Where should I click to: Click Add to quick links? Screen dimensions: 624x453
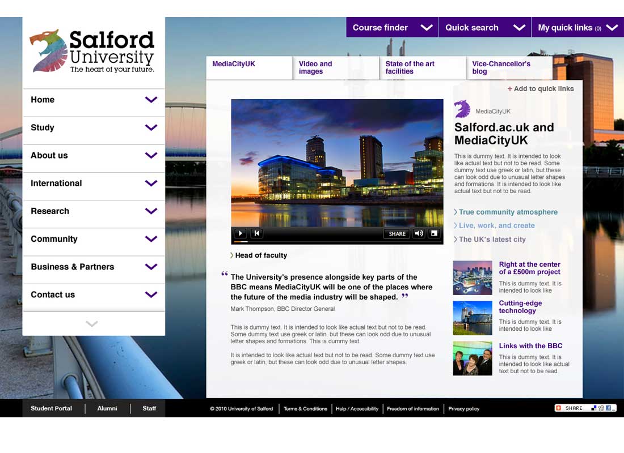point(541,88)
